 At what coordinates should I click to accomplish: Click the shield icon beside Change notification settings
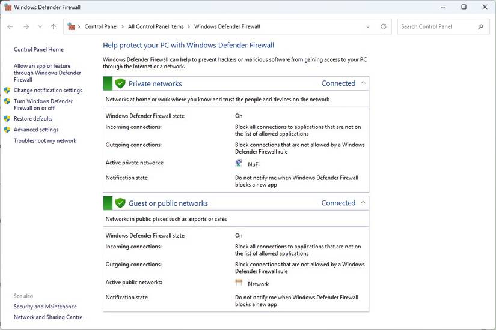(7, 91)
